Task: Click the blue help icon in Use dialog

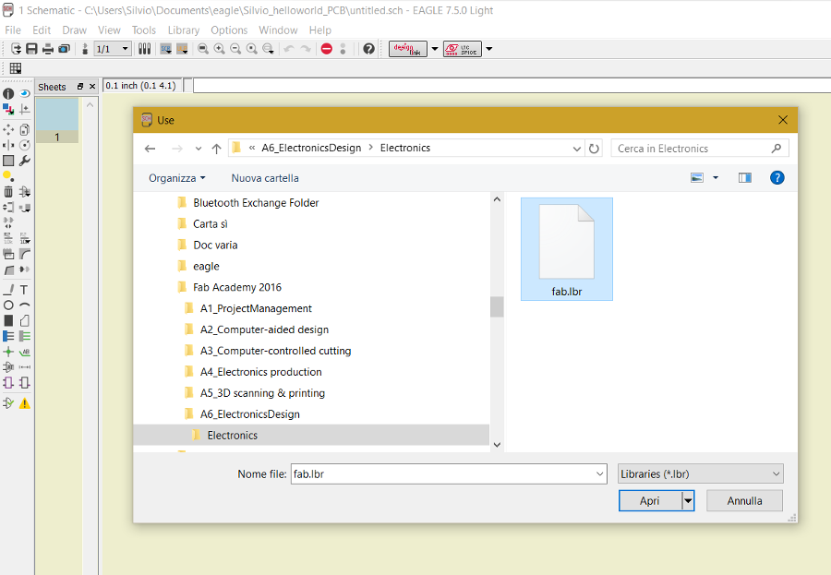Action: point(777,178)
